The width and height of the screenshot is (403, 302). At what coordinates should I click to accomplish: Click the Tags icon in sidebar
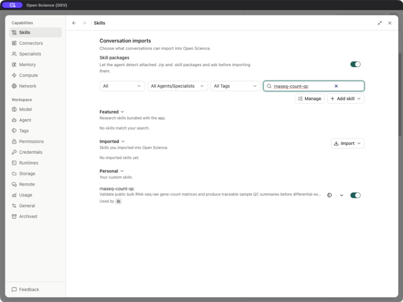14,131
